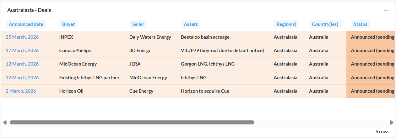Open the 25 March, 2026 deal link
Viewport: 396px width, 138px height.
pos(22,37)
